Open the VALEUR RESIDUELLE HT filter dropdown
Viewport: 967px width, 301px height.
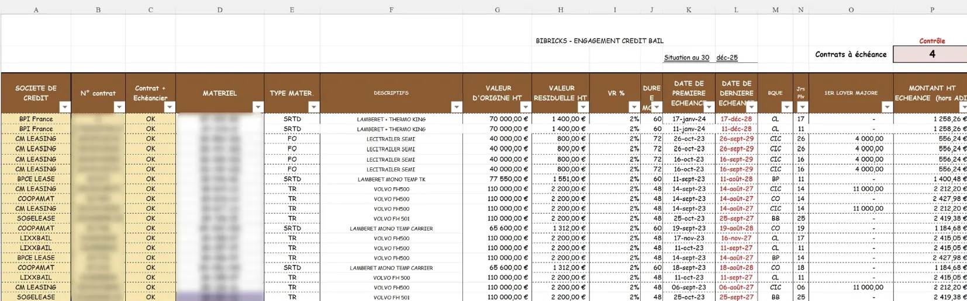click(583, 107)
